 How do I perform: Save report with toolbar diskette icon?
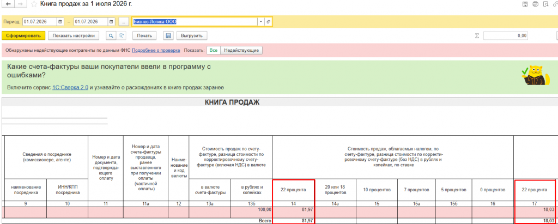tap(168, 35)
